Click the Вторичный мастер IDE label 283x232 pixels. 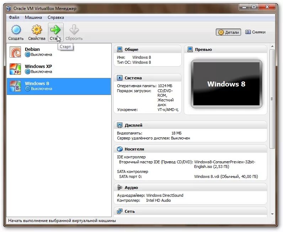tap(156, 162)
